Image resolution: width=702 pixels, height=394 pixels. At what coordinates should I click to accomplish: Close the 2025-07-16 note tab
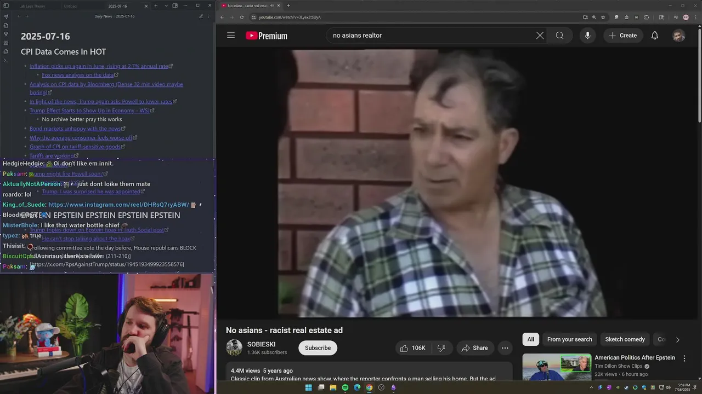click(146, 6)
